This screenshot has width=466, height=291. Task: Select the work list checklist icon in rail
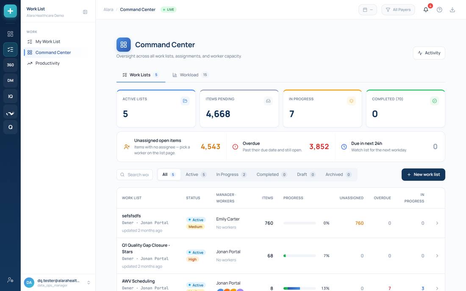click(x=10, y=49)
